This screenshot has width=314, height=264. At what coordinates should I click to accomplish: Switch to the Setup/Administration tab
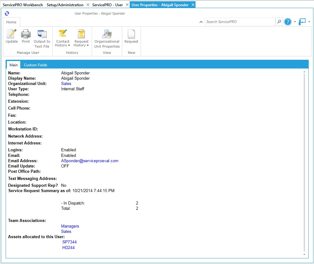[65, 5]
